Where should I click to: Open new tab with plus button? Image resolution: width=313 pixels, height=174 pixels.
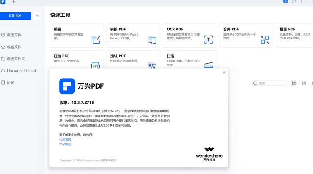[13, 2]
